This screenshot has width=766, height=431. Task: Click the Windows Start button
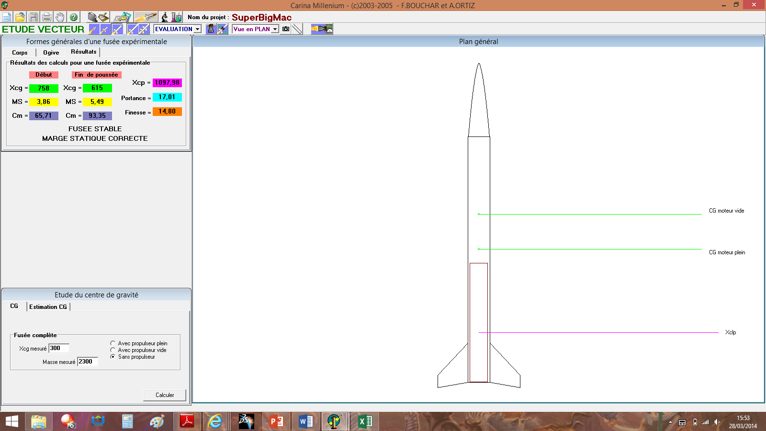[12, 421]
